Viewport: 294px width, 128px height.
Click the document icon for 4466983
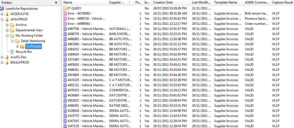pos(65,39)
